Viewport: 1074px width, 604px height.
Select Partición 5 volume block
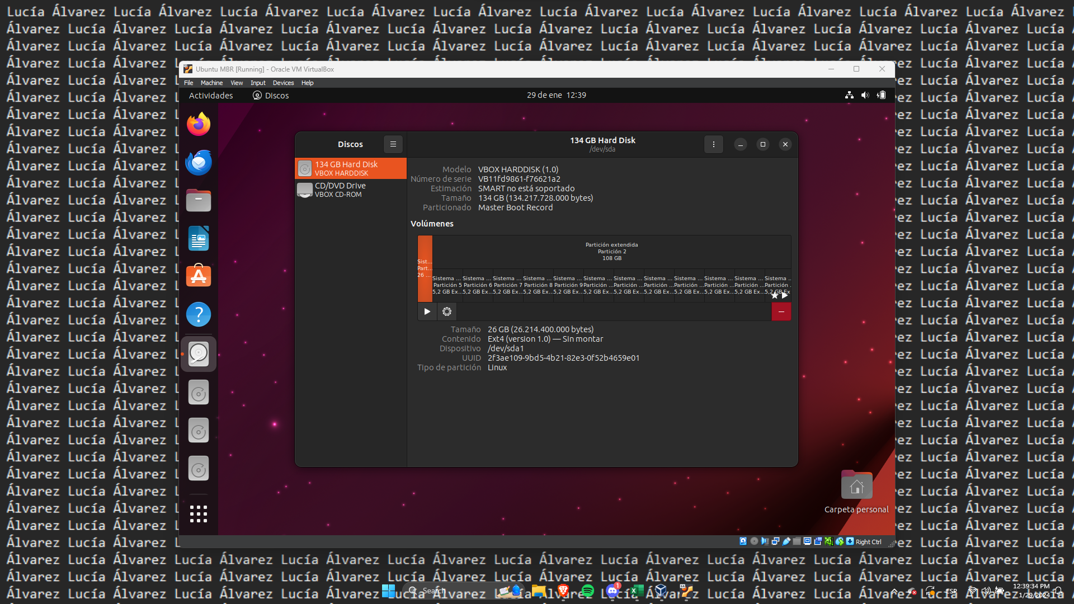447,285
